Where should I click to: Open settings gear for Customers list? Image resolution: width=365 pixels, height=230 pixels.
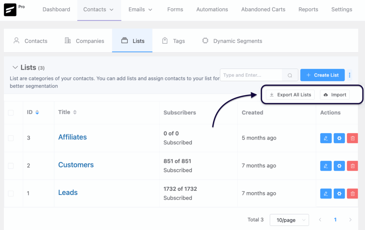point(339,166)
